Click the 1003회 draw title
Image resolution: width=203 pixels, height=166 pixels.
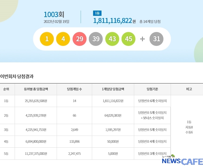click(54, 14)
